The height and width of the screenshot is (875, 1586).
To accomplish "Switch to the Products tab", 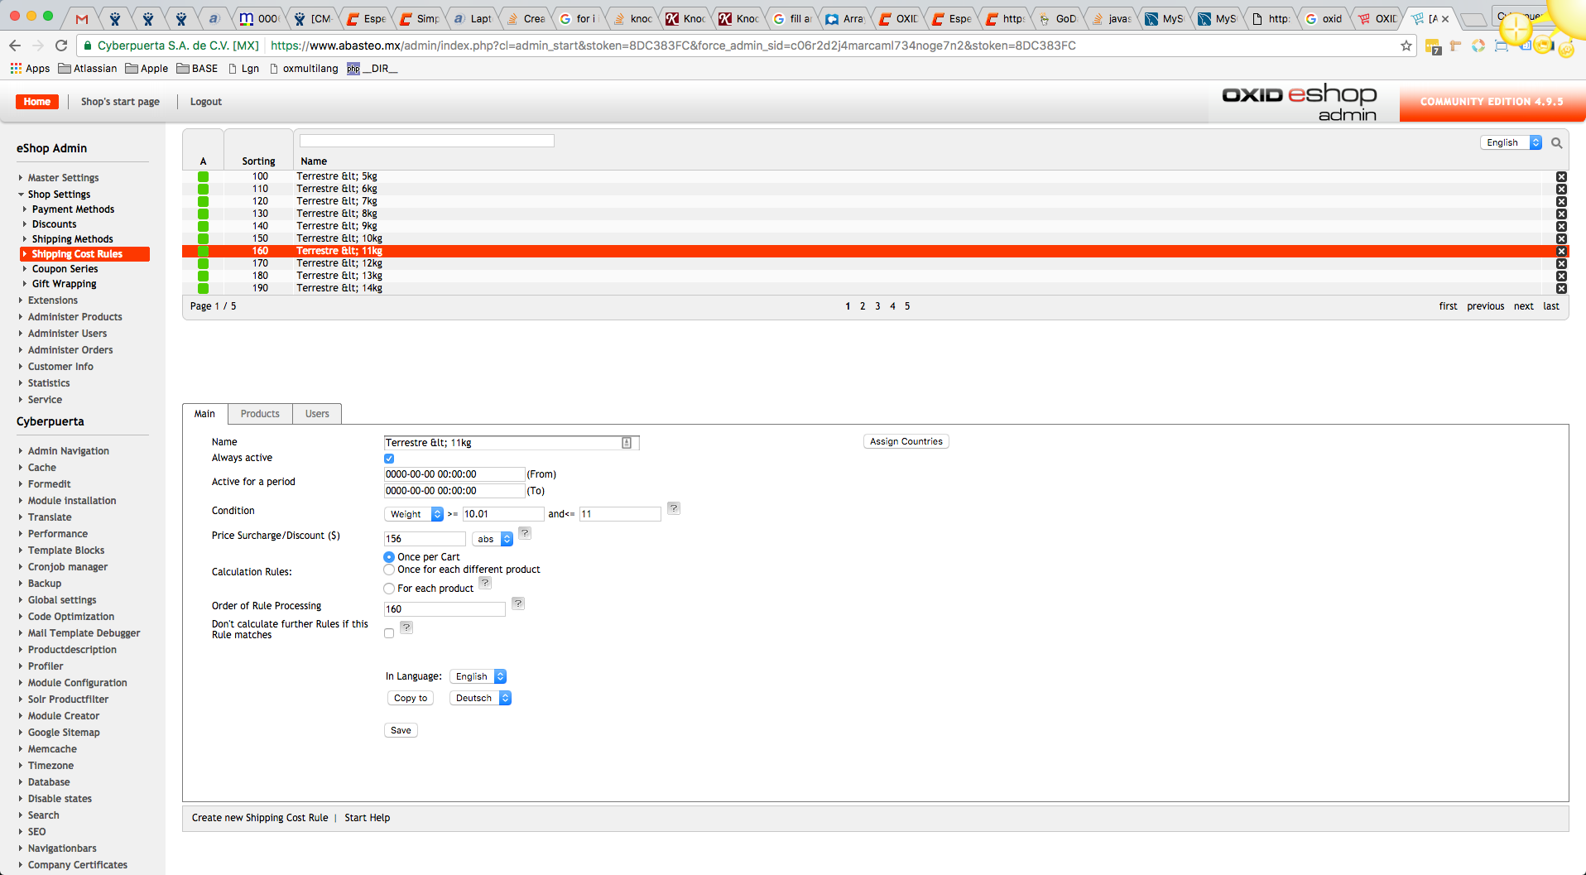I will tap(260, 414).
